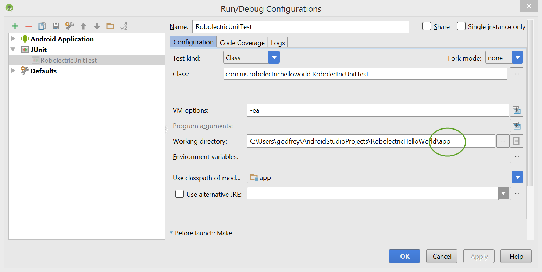Open the Fork mode dropdown

517,58
